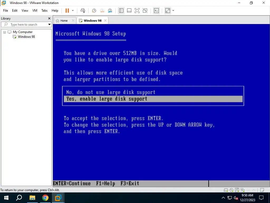Open File Explorer from the taskbar
This screenshot has width=270, height=203.
pos(32,198)
